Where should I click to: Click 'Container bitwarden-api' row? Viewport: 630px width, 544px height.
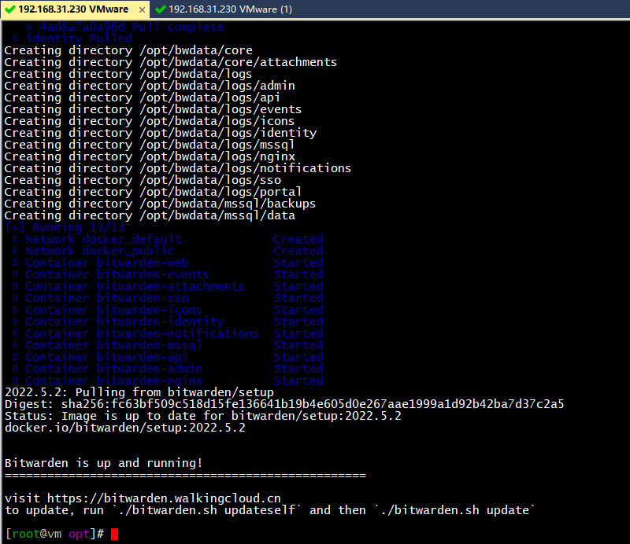(168, 357)
